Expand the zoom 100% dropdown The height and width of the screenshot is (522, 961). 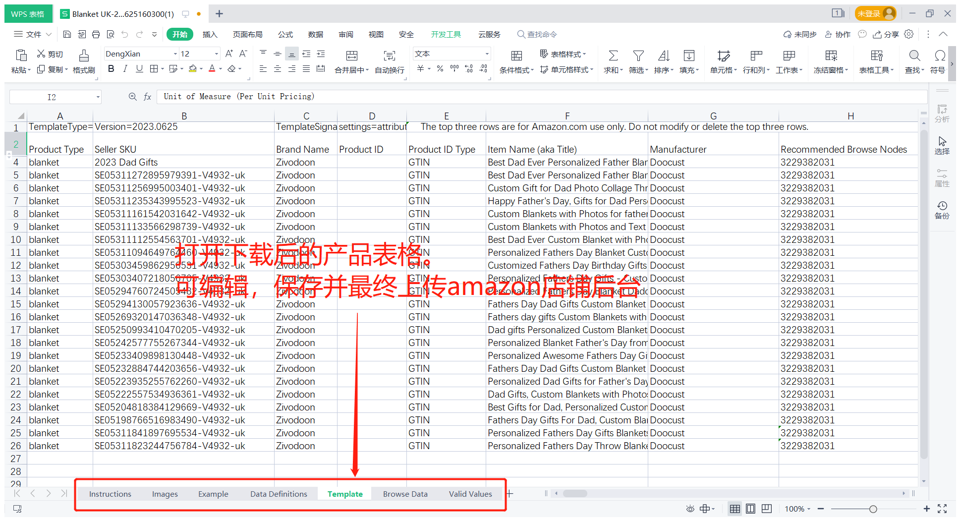tap(809, 509)
